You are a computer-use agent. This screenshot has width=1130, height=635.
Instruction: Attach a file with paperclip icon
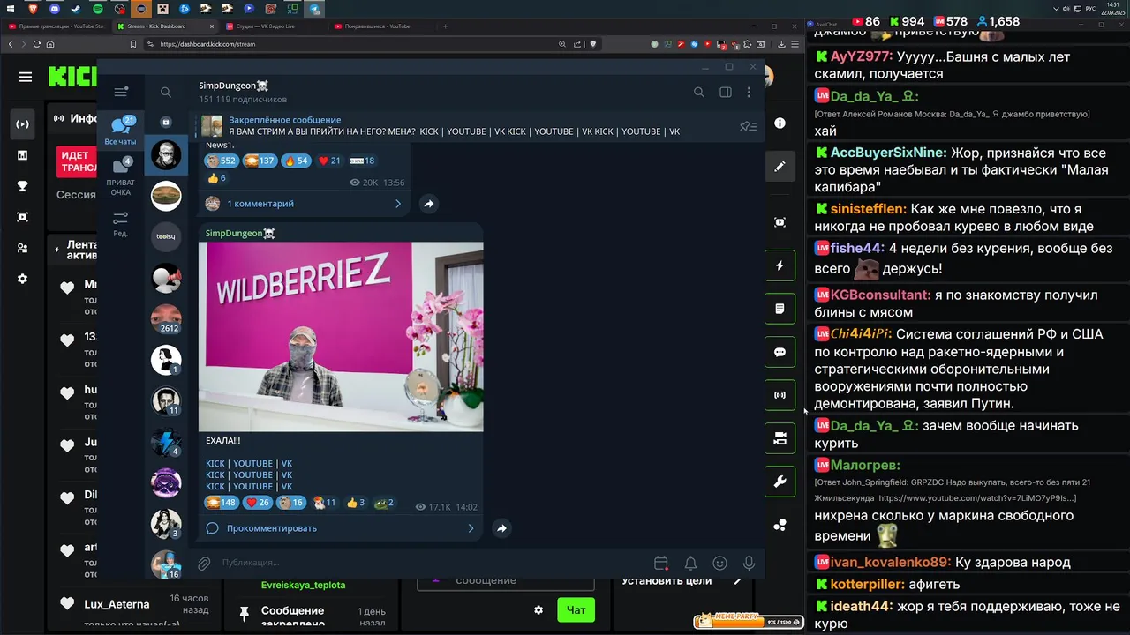pos(204,563)
